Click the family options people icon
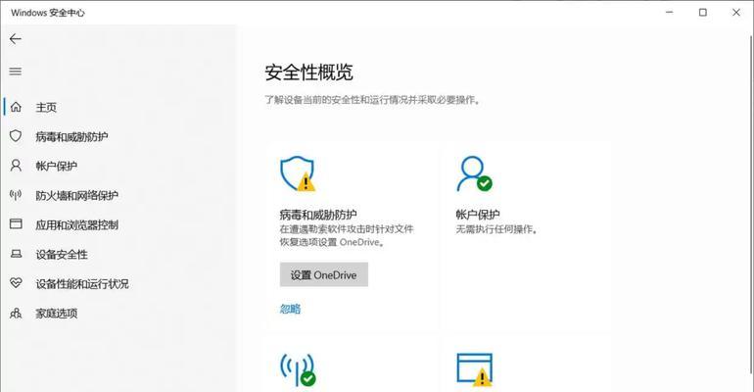 click(16, 314)
